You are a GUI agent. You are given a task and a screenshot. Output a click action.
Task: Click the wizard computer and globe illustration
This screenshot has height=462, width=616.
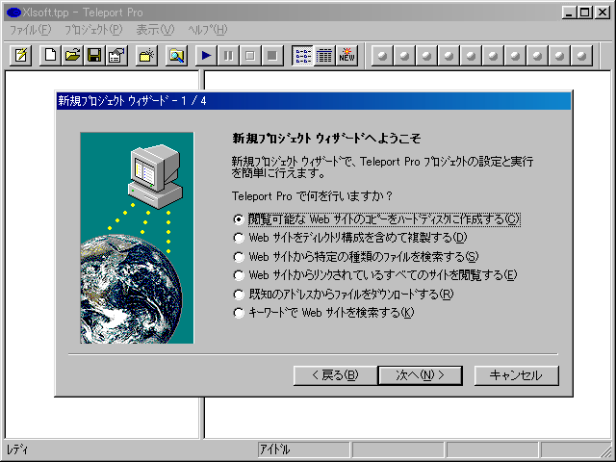tap(137, 238)
